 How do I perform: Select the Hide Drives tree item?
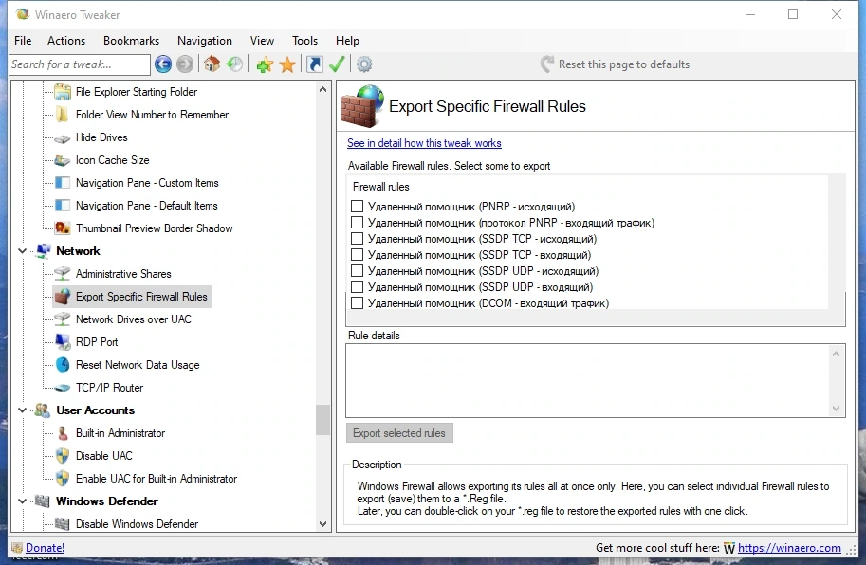point(101,137)
